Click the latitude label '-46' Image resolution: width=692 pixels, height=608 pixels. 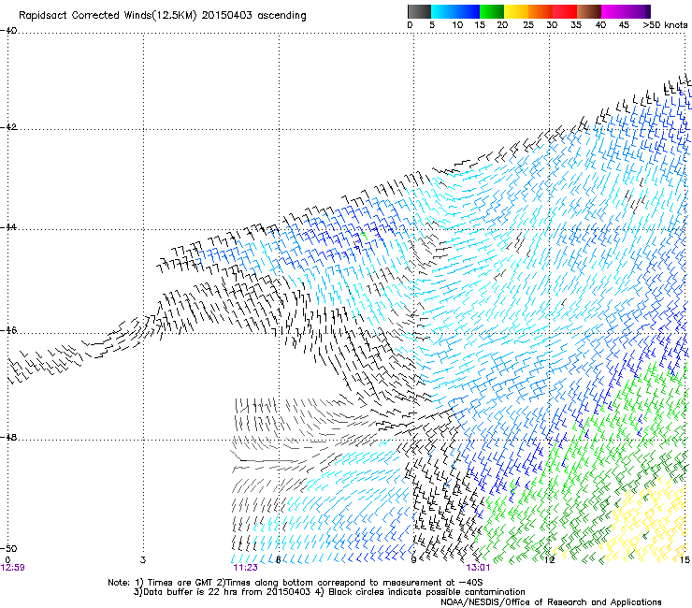click(x=8, y=330)
